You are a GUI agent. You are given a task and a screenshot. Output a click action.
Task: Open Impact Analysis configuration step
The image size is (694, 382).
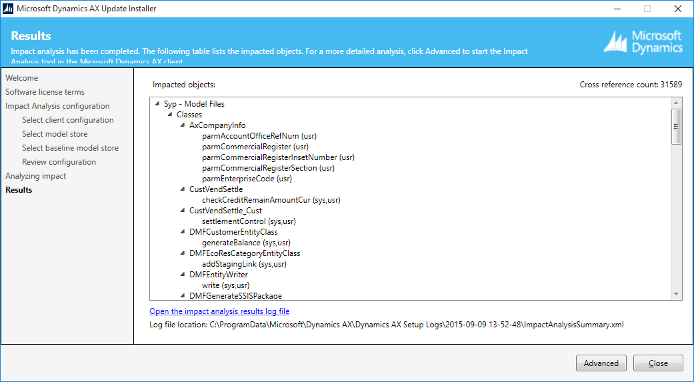tap(57, 106)
